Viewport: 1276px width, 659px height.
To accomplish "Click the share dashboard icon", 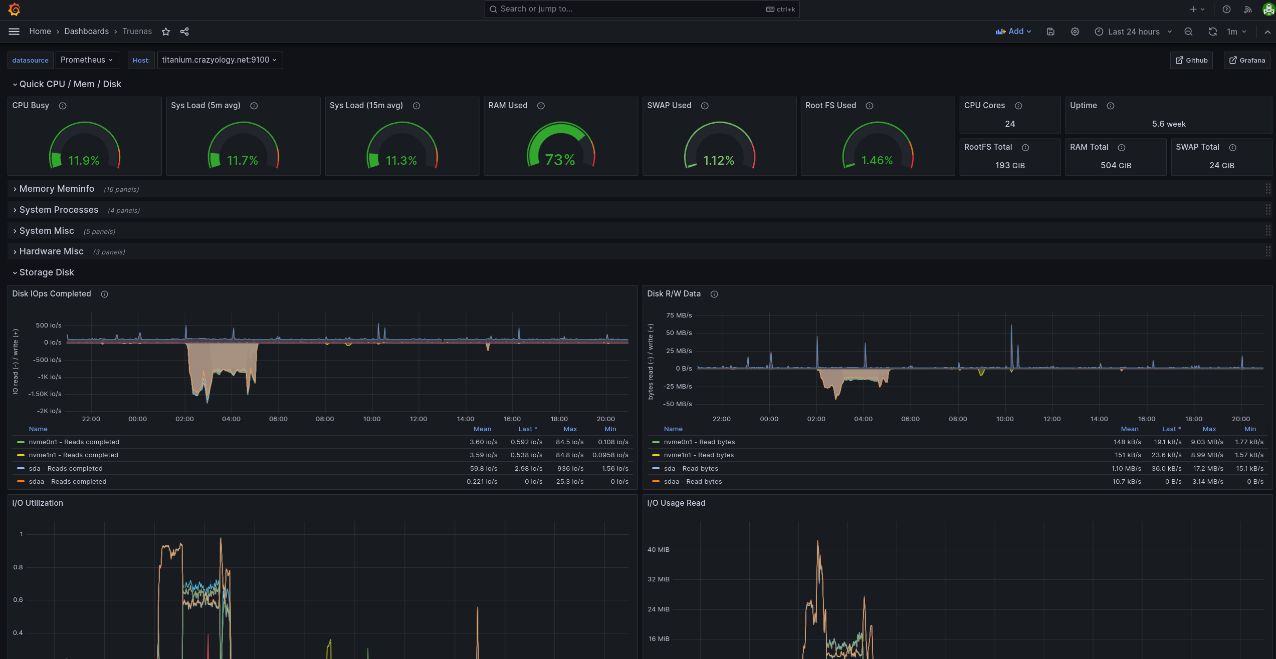I will click(184, 32).
